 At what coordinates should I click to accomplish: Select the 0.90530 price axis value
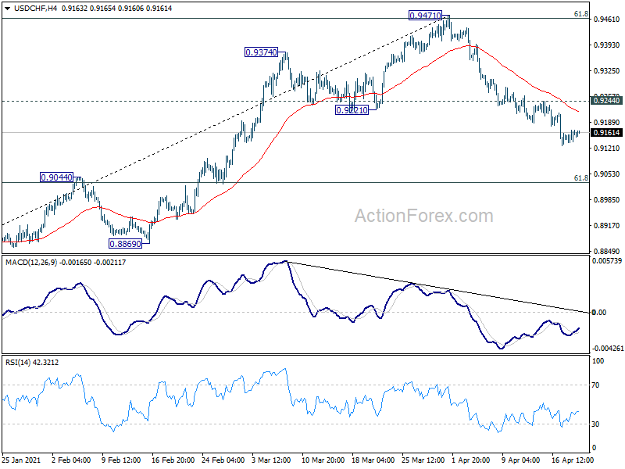pos(607,174)
